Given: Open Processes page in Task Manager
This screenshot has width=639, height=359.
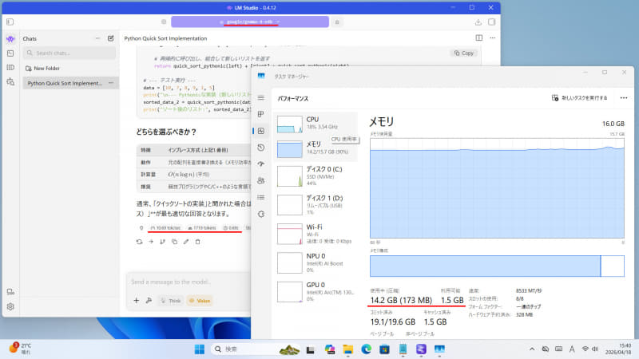Looking at the screenshot, I should 261,114.
